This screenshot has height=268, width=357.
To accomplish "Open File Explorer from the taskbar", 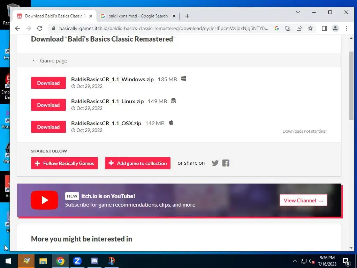I will click(43, 261).
